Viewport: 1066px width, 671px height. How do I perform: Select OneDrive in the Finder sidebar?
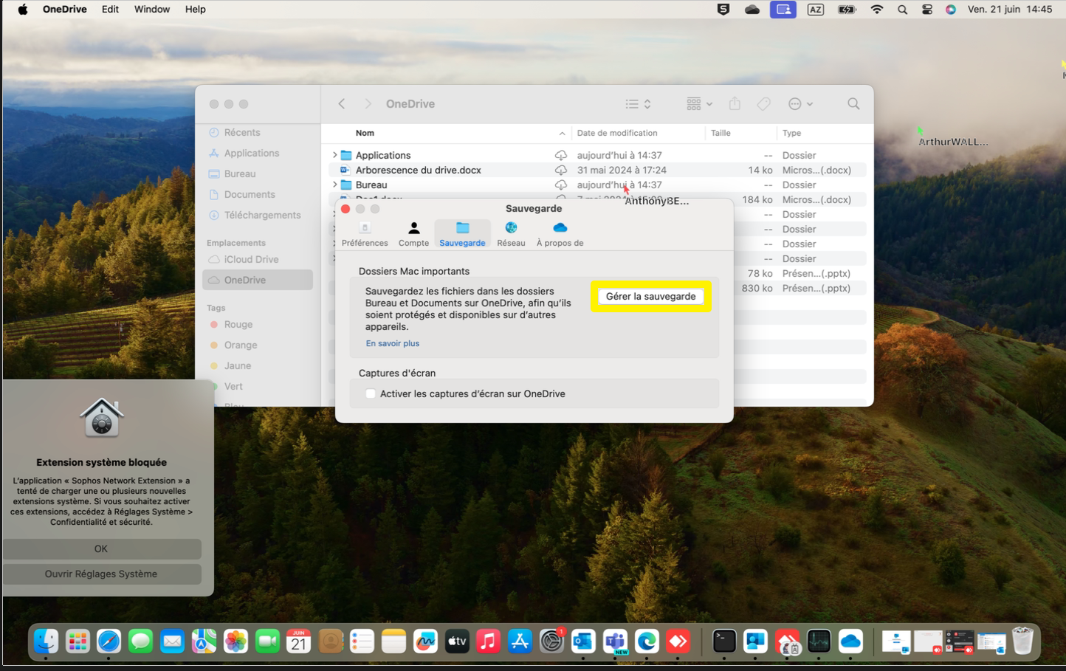[x=258, y=280]
